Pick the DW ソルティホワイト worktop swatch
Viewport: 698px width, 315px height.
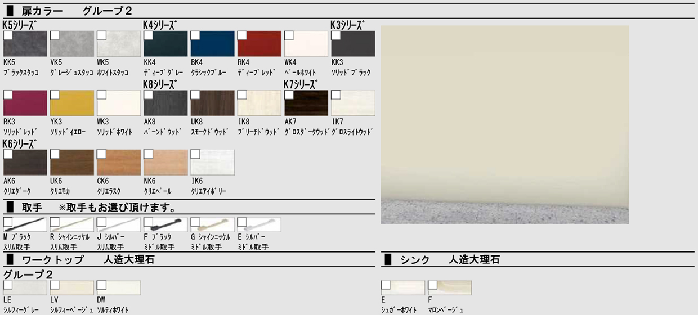coord(118,288)
